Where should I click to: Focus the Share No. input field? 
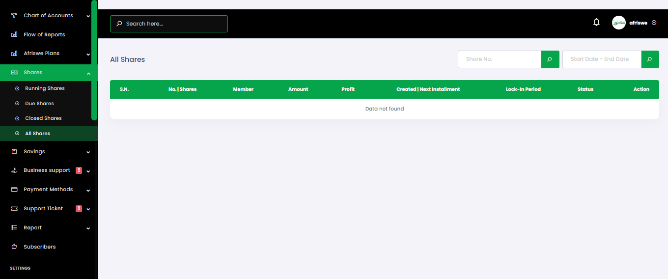[x=500, y=59]
